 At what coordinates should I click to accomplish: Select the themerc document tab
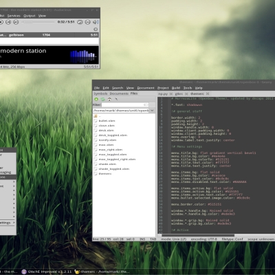[x=197, y=94]
